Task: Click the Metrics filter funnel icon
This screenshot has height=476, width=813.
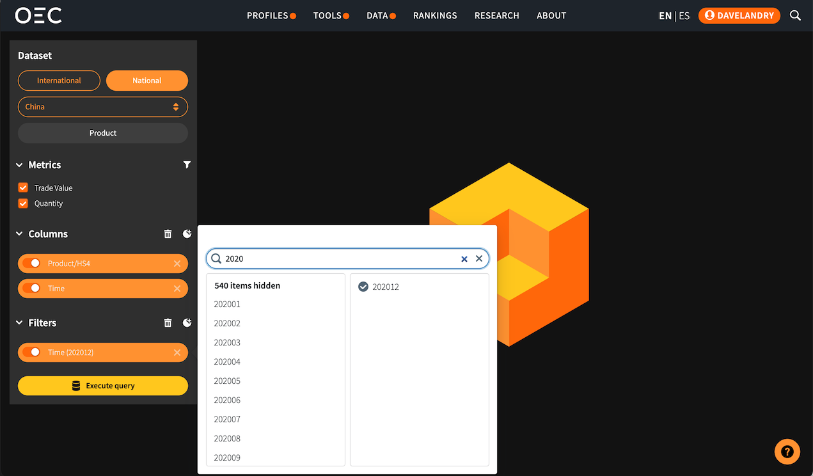Action: click(187, 165)
